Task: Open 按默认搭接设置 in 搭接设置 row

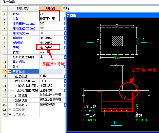Action: [x=50, y=100]
